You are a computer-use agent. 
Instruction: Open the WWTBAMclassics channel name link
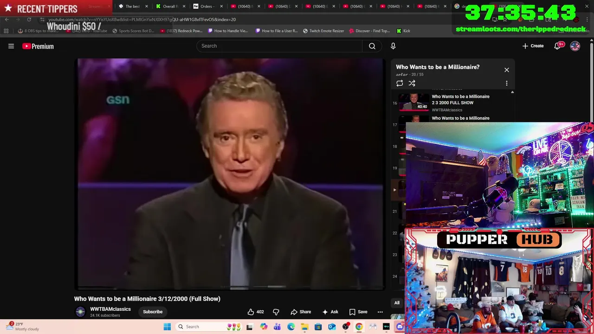pyautogui.click(x=110, y=309)
